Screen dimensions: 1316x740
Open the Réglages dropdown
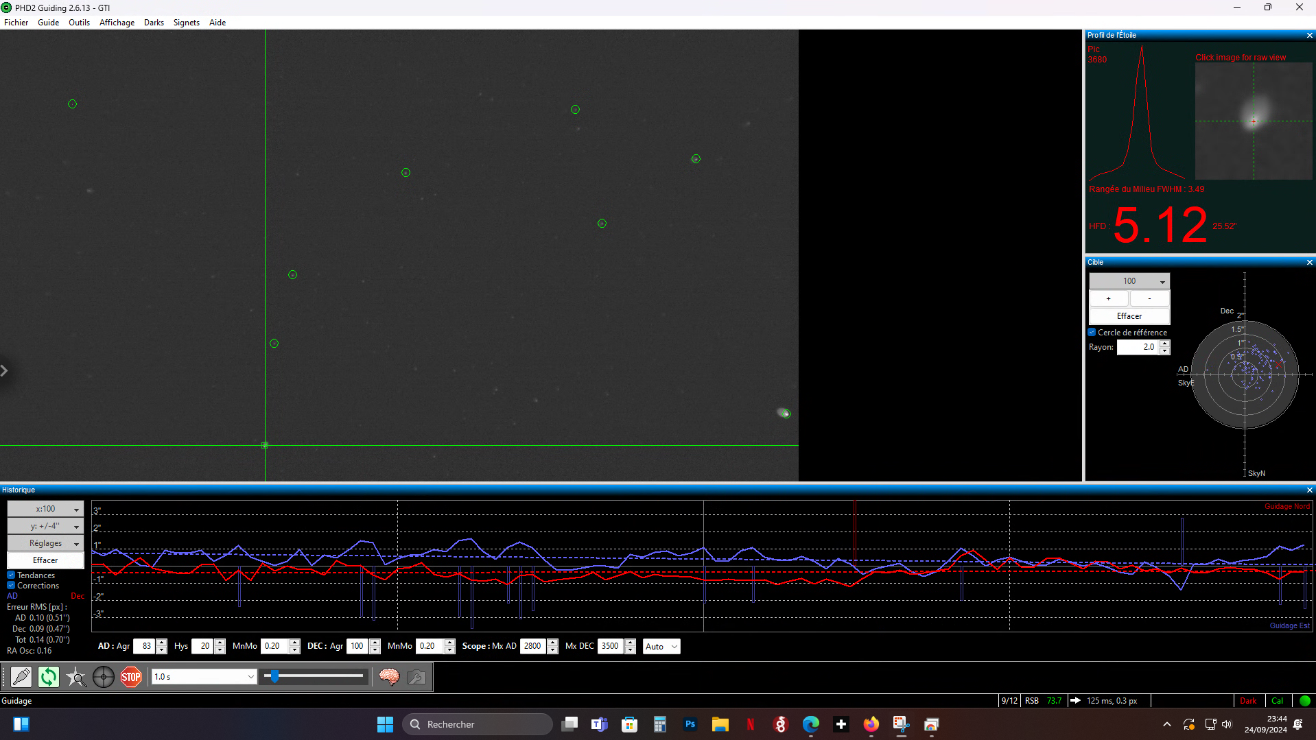point(45,543)
